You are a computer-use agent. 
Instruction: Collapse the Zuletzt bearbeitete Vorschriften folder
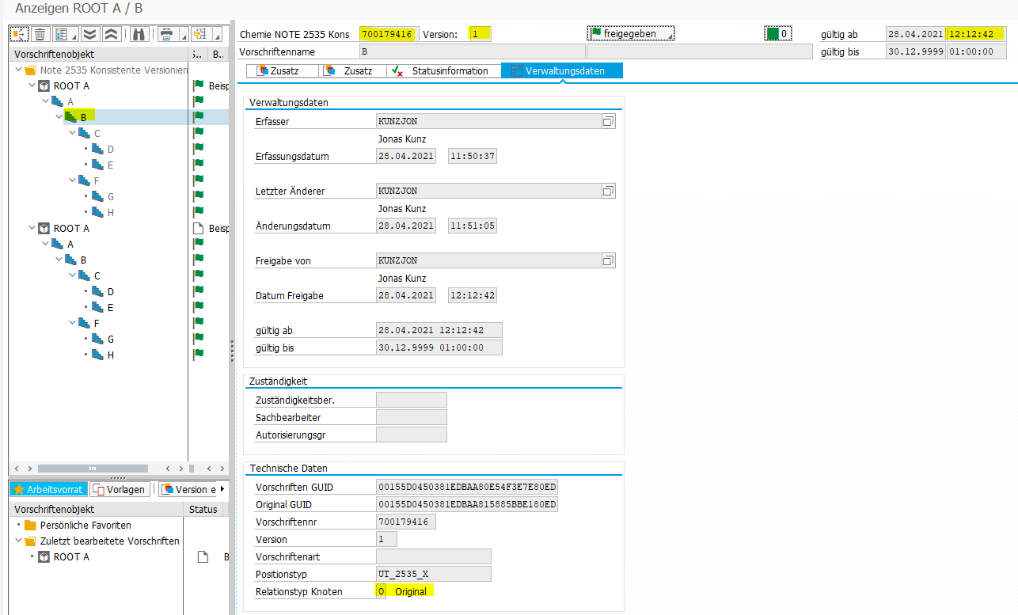tap(18, 541)
